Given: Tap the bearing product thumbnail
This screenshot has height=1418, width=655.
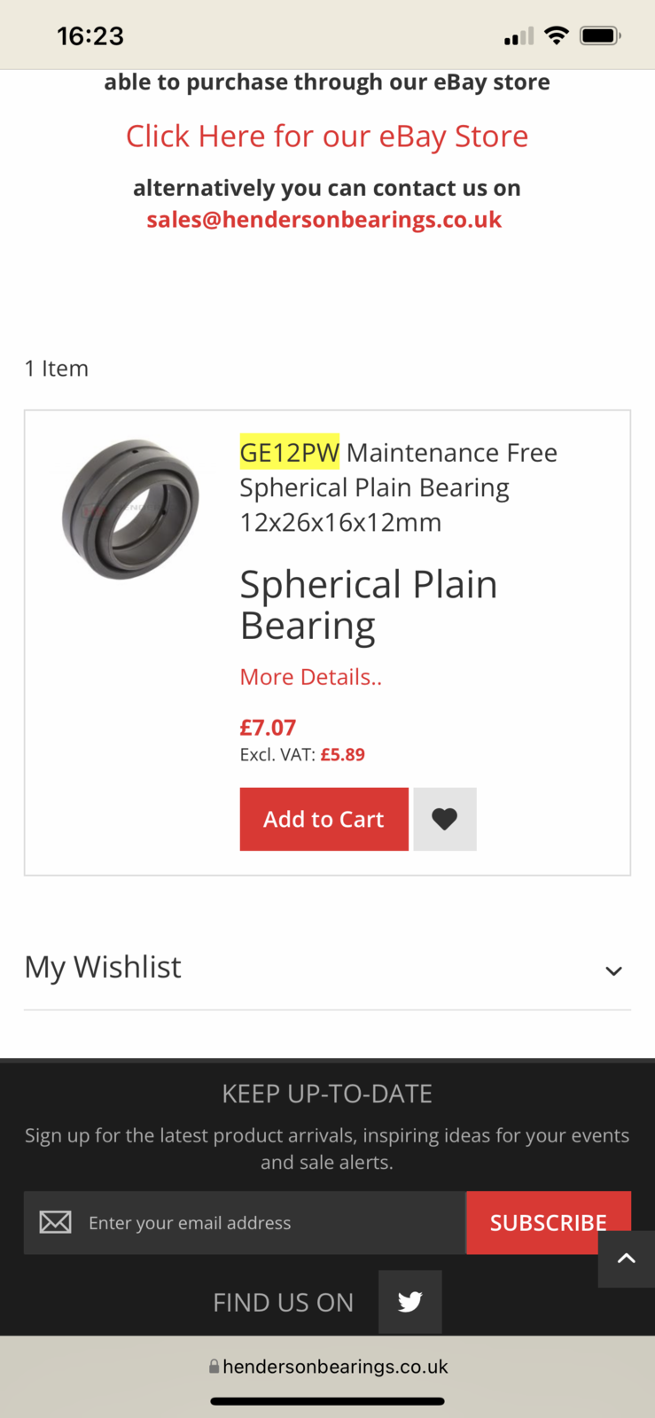Looking at the screenshot, I should click(x=130, y=509).
